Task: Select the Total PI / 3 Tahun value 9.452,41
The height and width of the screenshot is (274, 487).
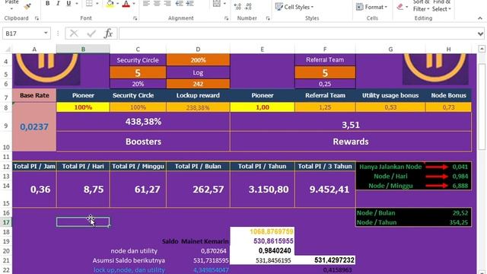Action: [325, 190]
